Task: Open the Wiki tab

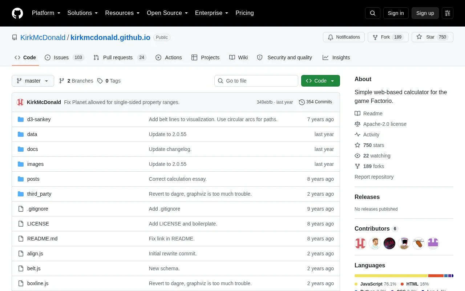Action: (238, 57)
